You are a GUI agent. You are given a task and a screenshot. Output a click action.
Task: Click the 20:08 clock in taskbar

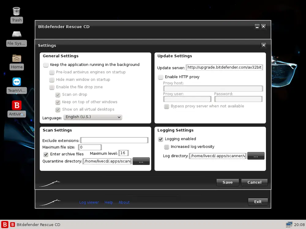tap(299, 224)
